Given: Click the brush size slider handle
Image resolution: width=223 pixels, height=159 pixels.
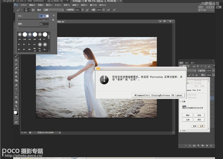Looking at the screenshot, I should click(44, 20).
